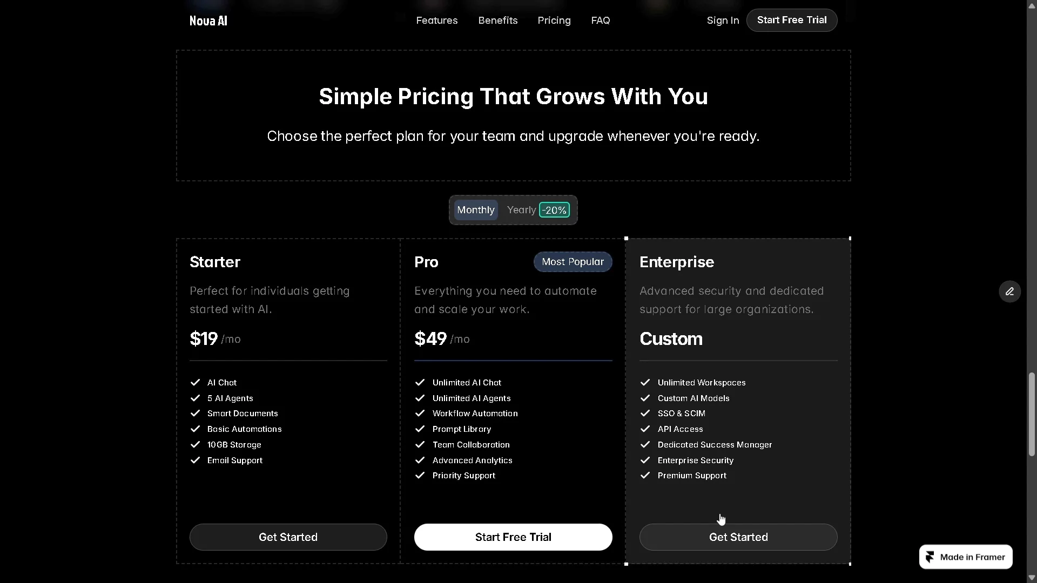Click the checkmark beside Workflow Automation

pyautogui.click(x=420, y=413)
